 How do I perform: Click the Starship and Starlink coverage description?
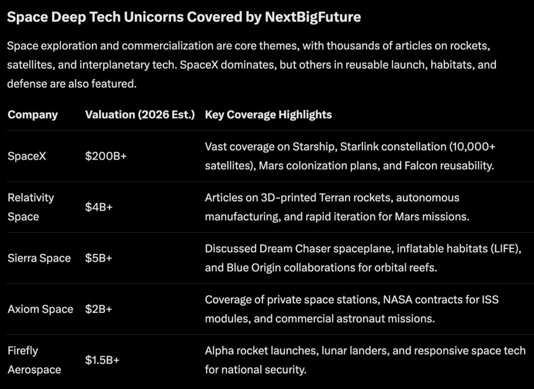(350, 156)
